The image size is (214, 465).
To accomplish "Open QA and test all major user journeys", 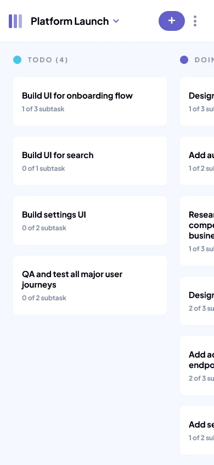I will coord(90,285).
